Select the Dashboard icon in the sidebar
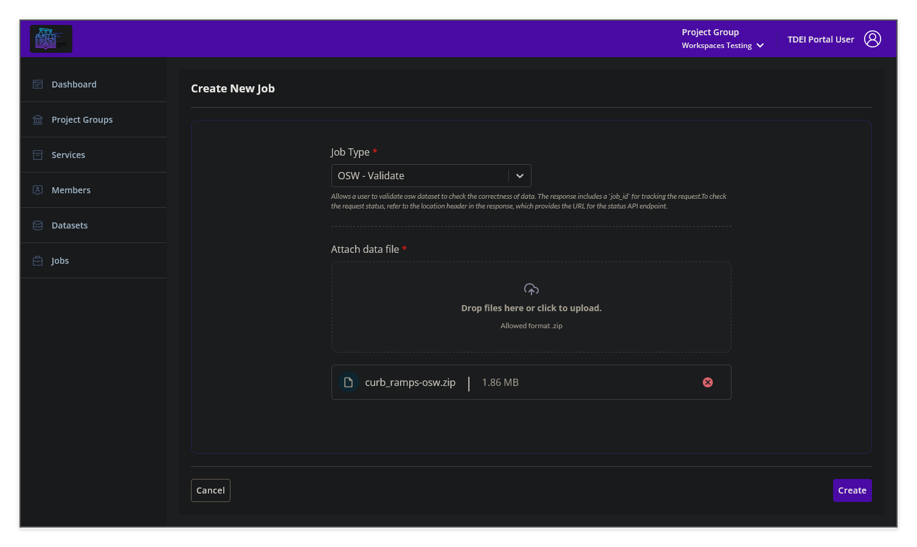 [38, 84]
